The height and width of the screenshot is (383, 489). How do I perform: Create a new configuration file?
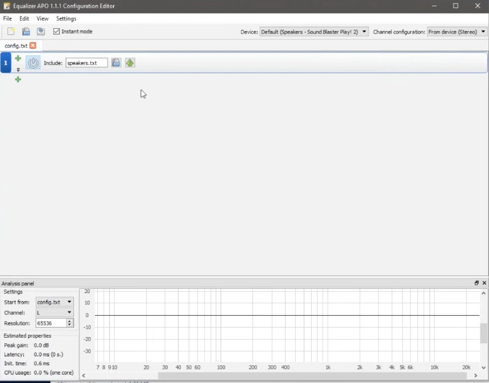pos(11,32)
